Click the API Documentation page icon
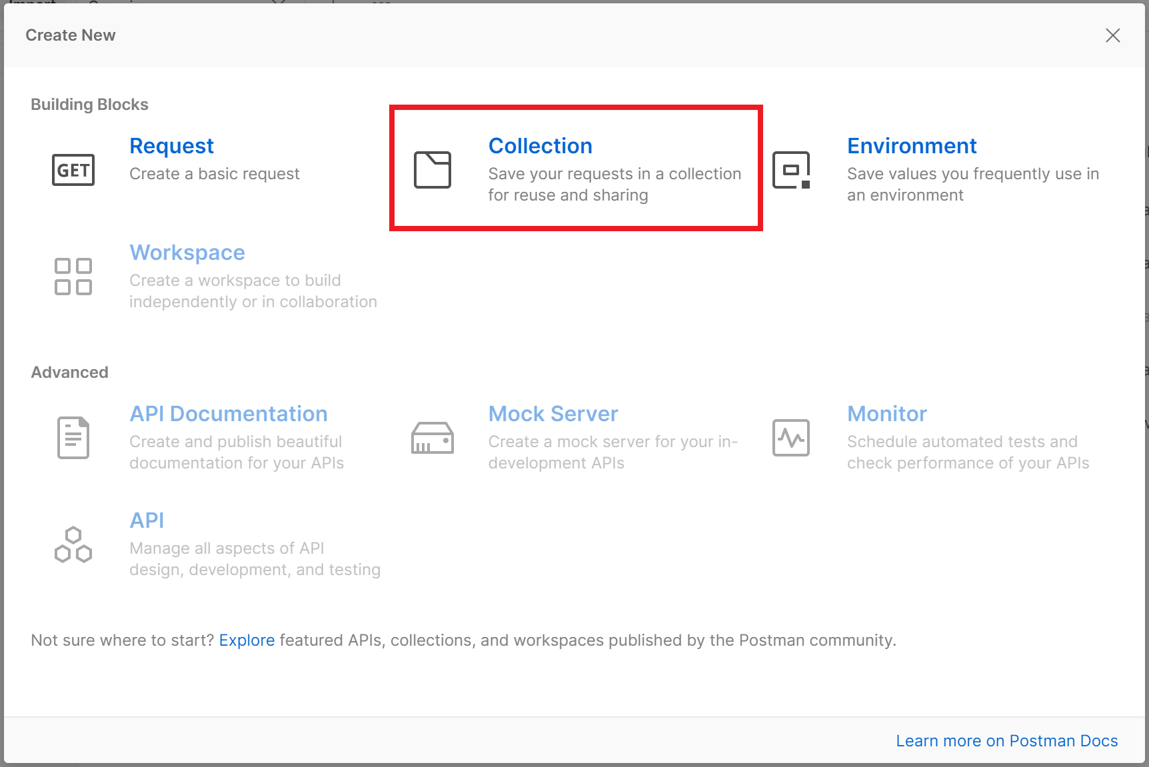The width and height of the screenshot is (1149, 767). click(73, 438)
